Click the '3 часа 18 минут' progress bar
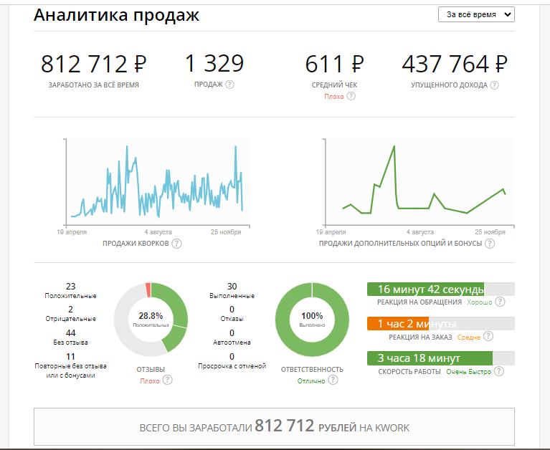The image size is (550, 450). (441, 358)
